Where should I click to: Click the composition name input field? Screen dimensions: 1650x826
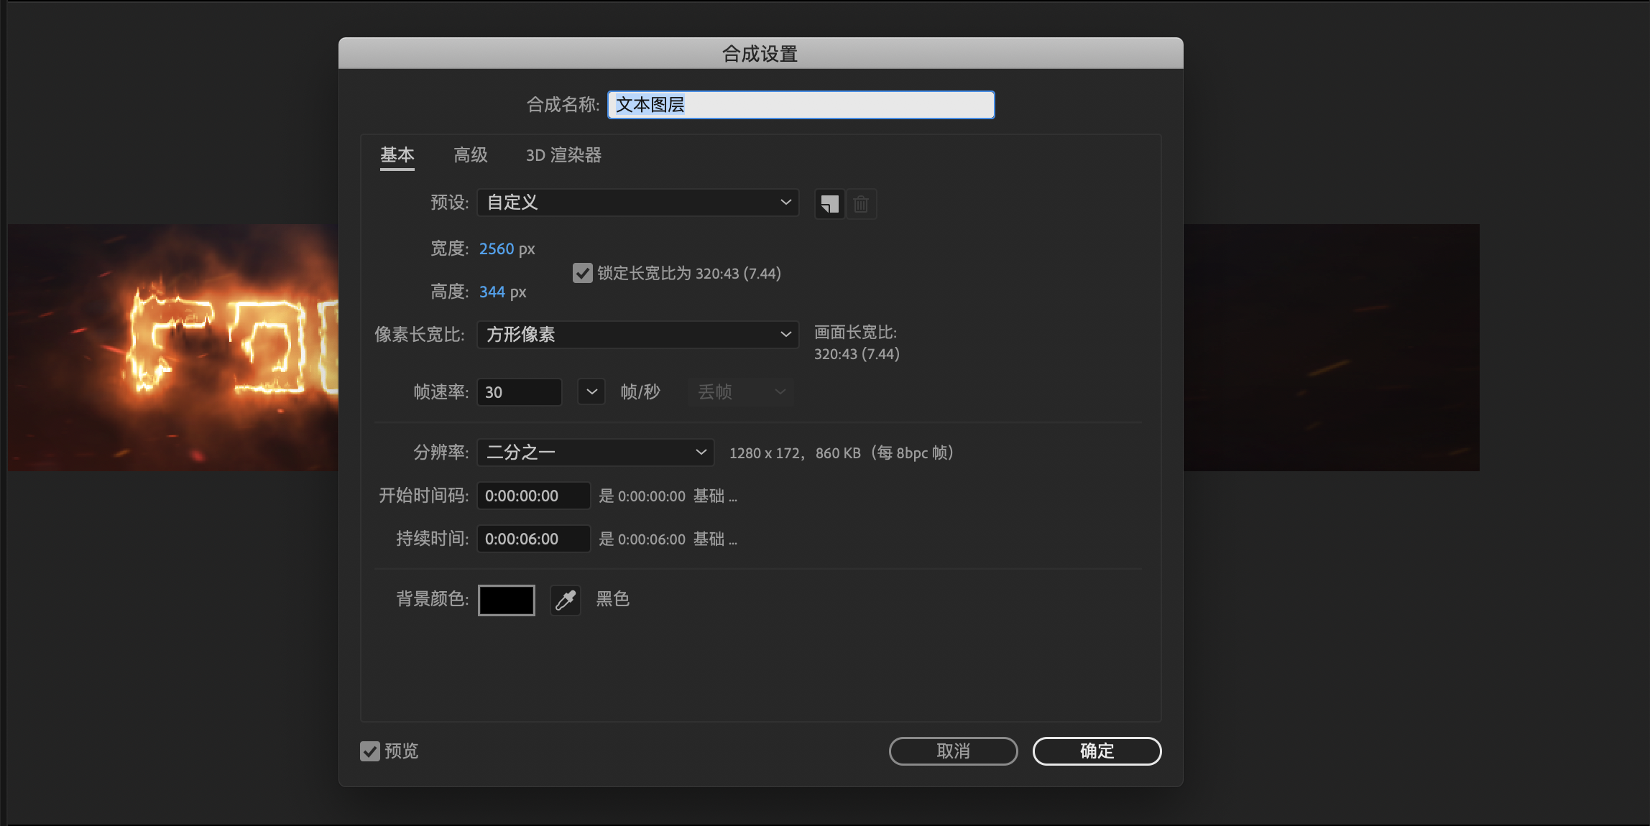(801, 105)
